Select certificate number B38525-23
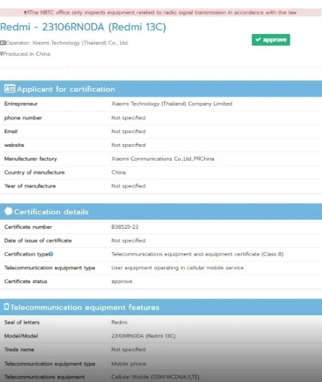The height and width of the screenshot is (382, 322). (x=125, y=227)
